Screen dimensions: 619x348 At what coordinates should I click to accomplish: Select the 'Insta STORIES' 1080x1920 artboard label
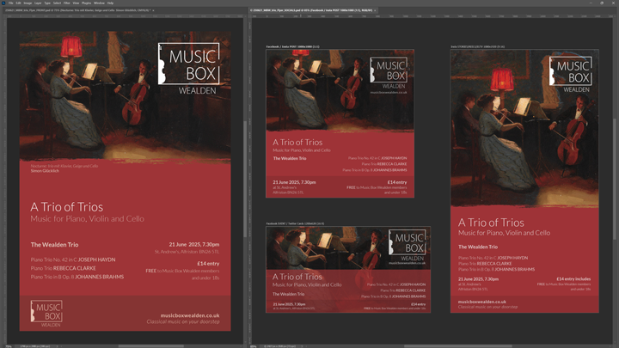tap(477, 46)
